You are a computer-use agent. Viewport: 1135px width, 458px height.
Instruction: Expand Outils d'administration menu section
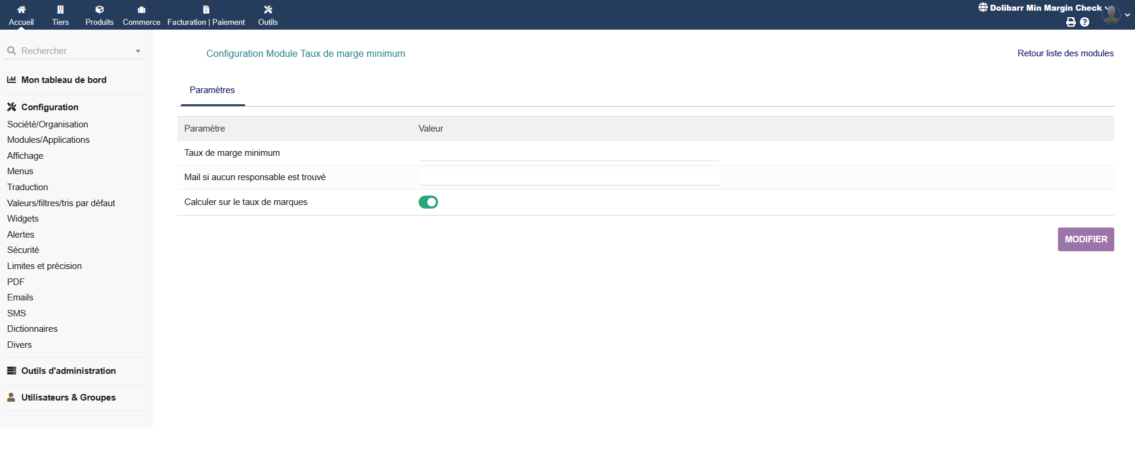[68, 371]
